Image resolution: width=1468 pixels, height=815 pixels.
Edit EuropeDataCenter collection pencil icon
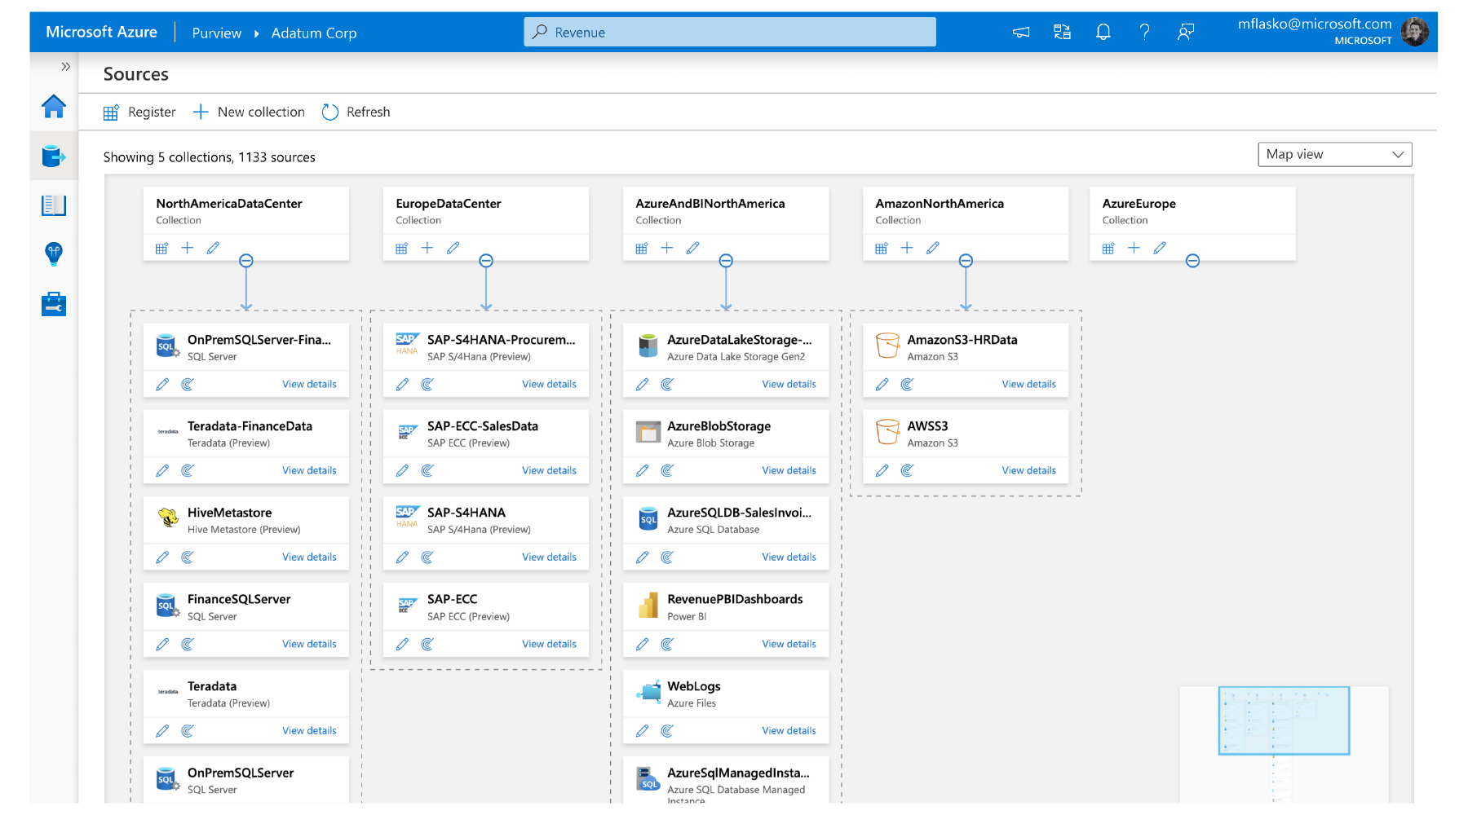tap(453, 248)
